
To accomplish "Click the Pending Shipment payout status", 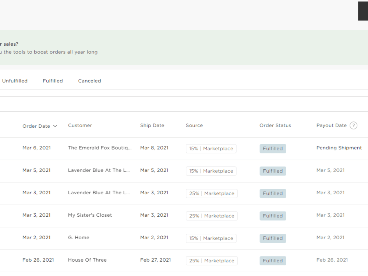I will point(339,148).
